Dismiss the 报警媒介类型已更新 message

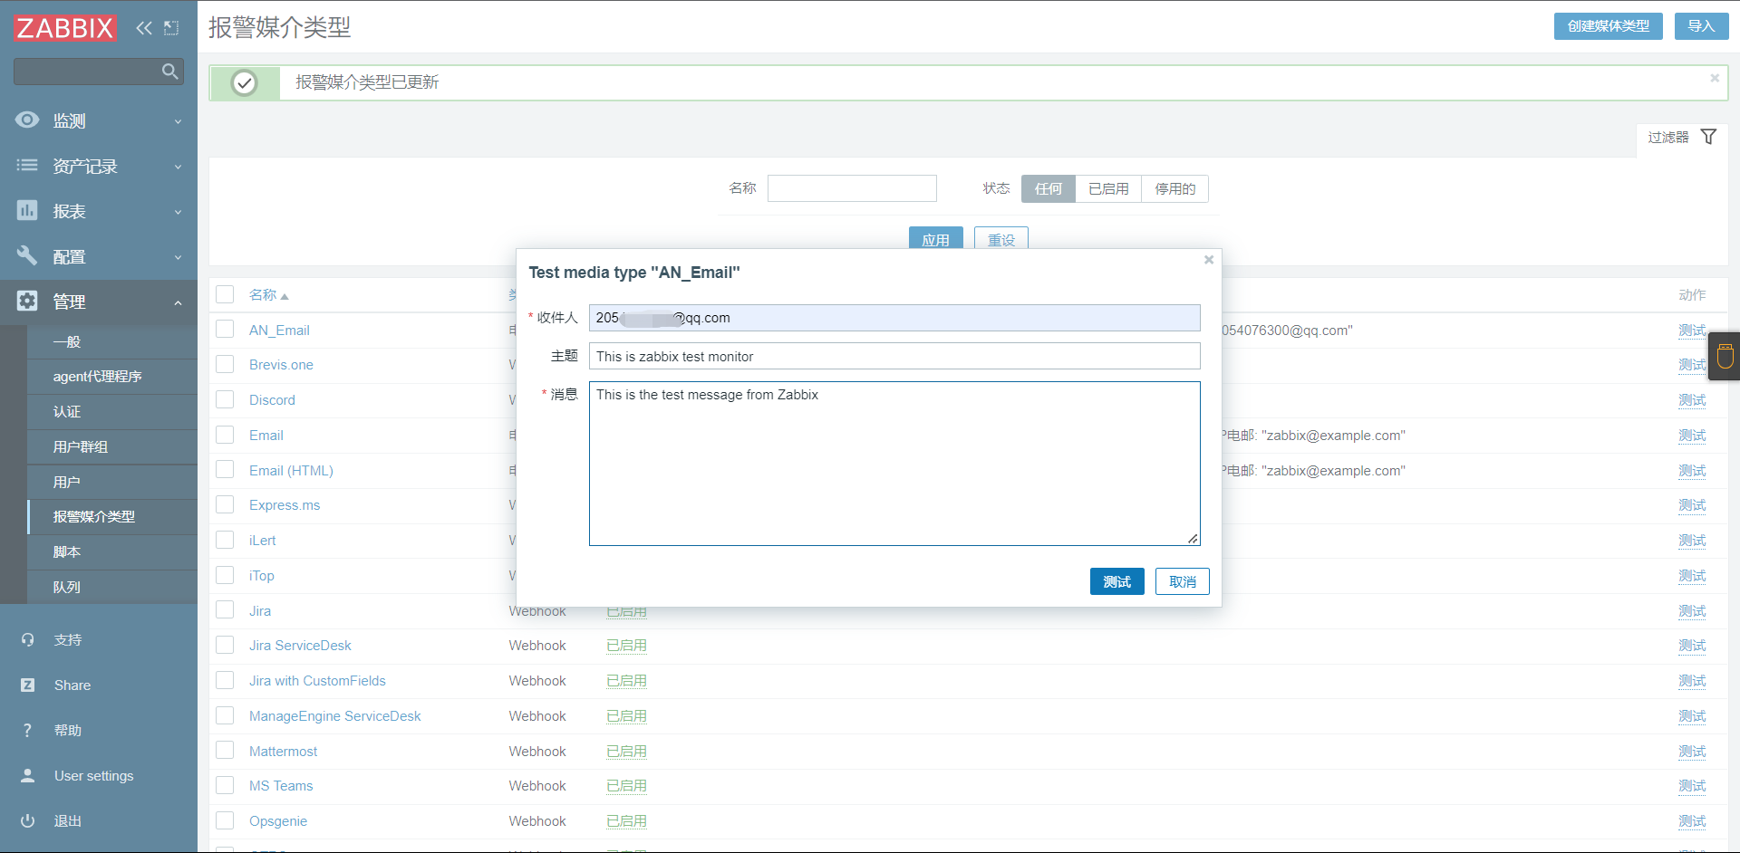pyautogui.click(x=1715, y=78)
